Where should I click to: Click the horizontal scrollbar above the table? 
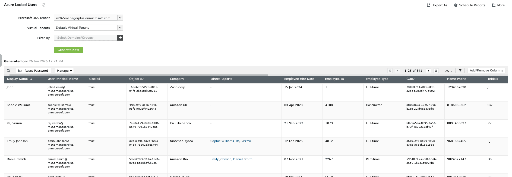tap(138, 75)
